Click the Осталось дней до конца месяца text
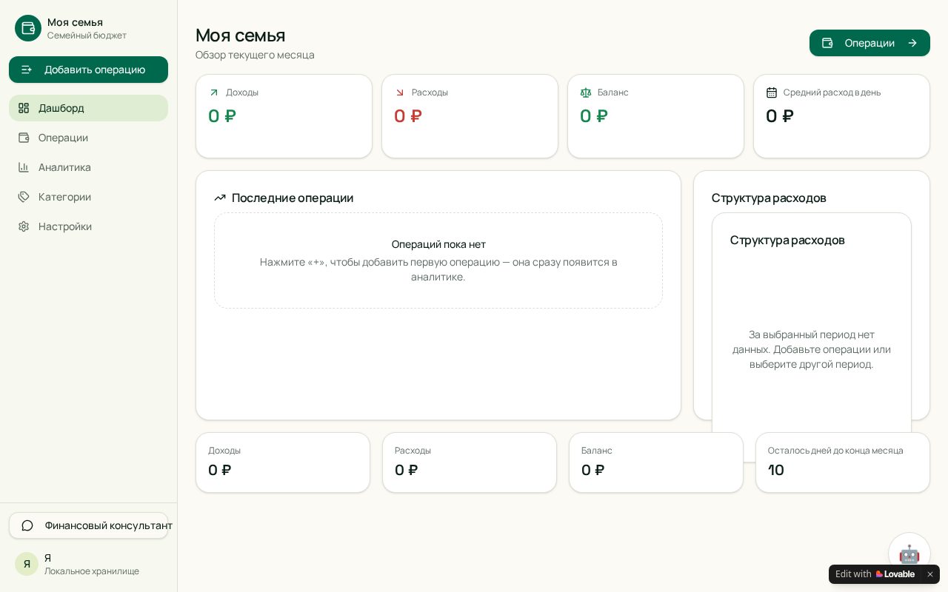The width and height of the screenshot is (948, 592). [835, 451]
